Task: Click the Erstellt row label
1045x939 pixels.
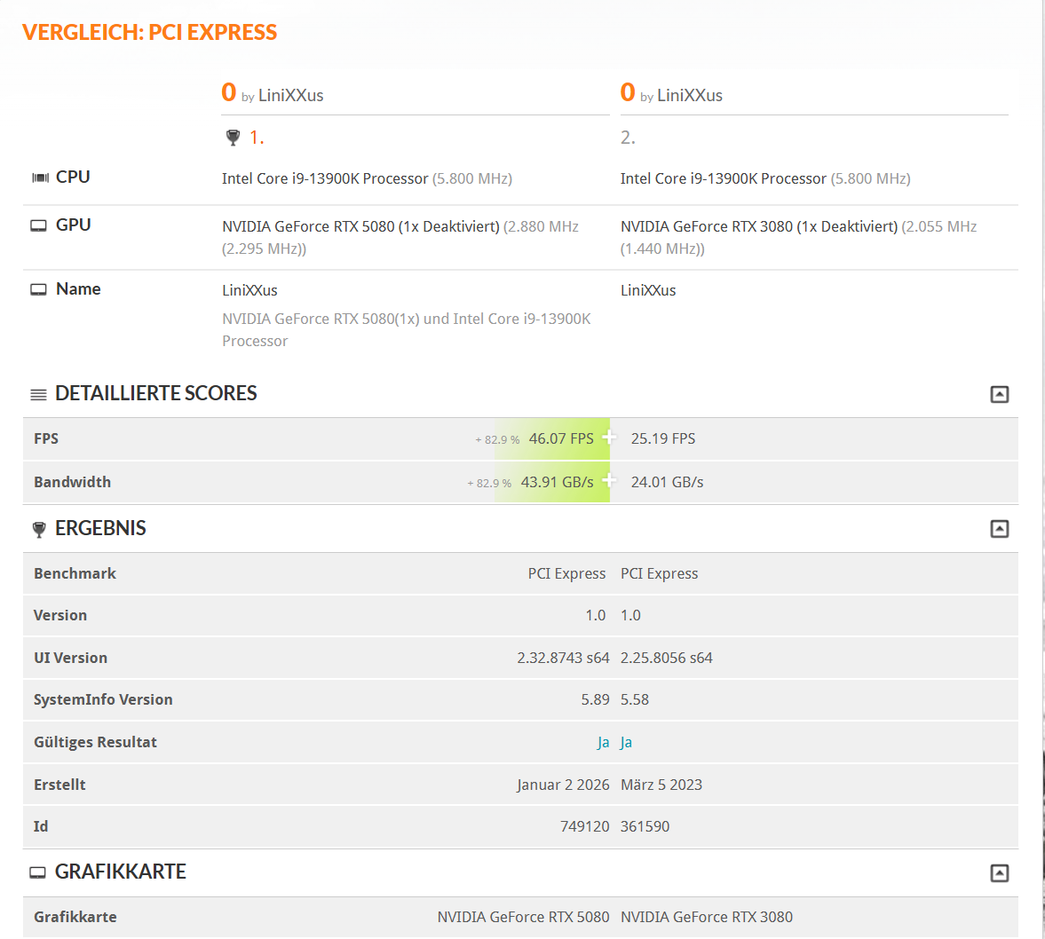Action: pyautogui.click(x=60, y=785)
